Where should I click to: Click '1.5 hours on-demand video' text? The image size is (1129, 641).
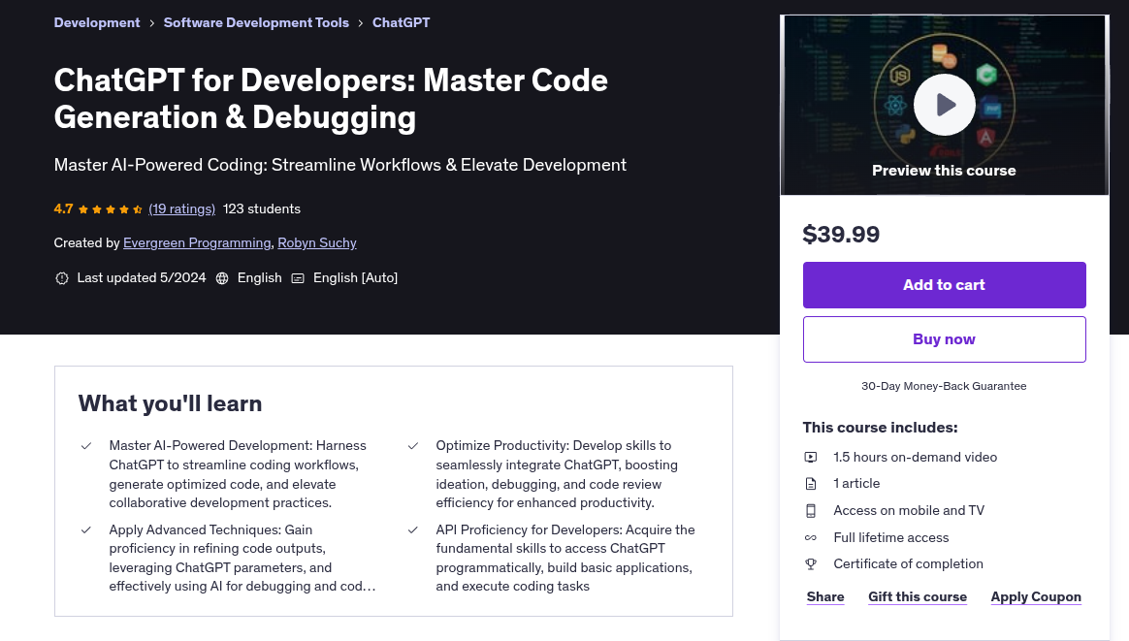point(916,458)
